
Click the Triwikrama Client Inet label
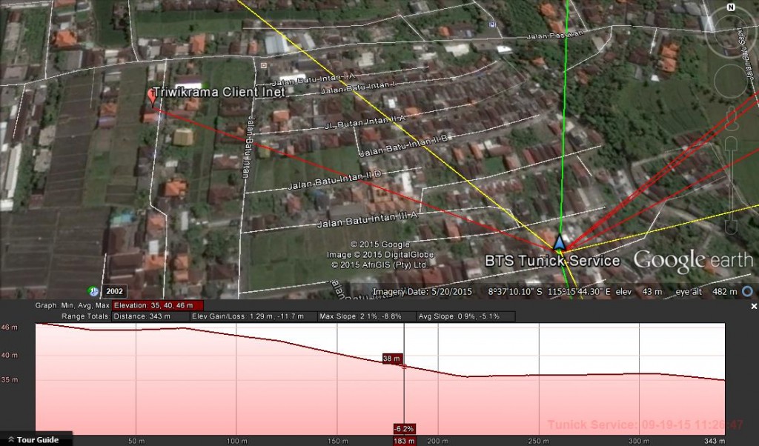point(219,93)
